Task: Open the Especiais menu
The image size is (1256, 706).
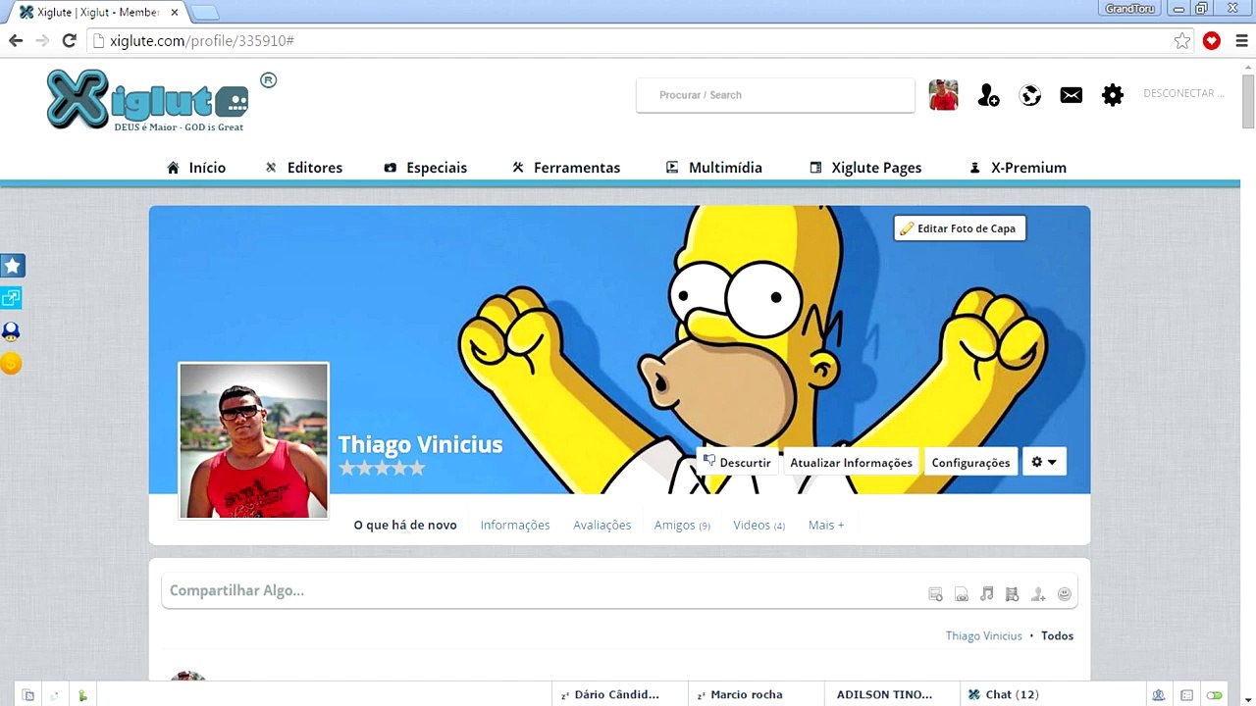Action: (425, 168)
